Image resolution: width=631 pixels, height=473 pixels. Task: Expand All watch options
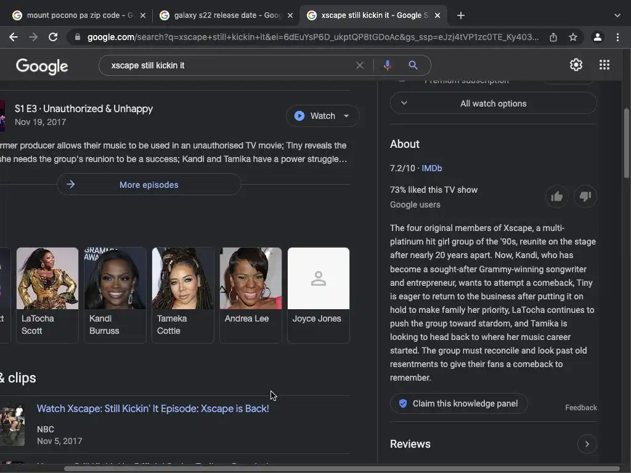point(494,103)
